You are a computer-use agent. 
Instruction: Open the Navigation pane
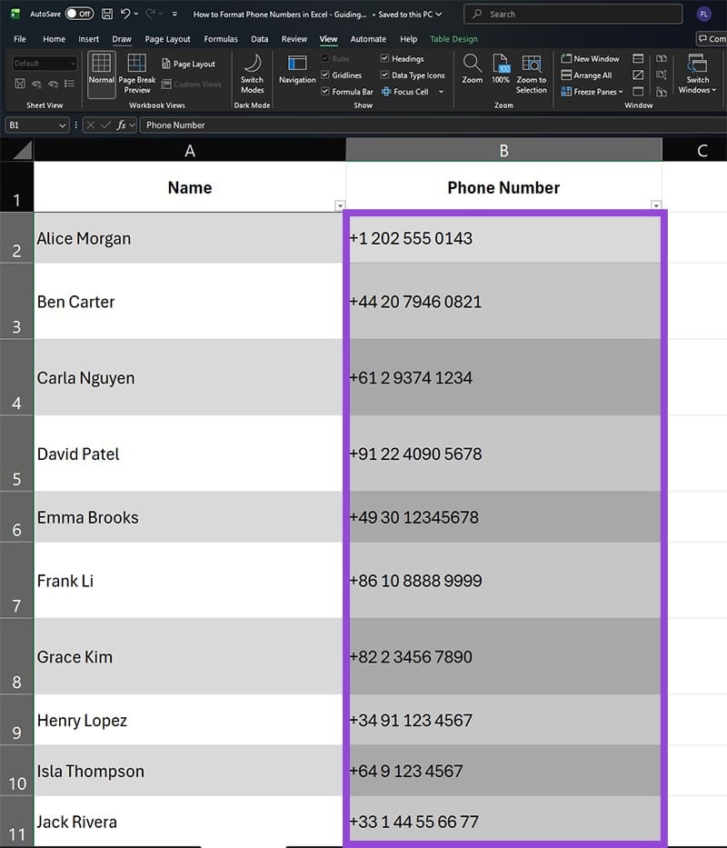(296, 73)
